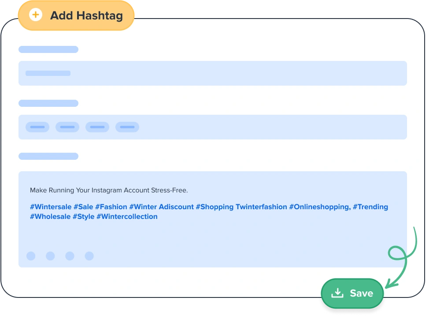Screen dimensions: 433x316
Task: Click the first round dot below caption
Action: point(31,256)
